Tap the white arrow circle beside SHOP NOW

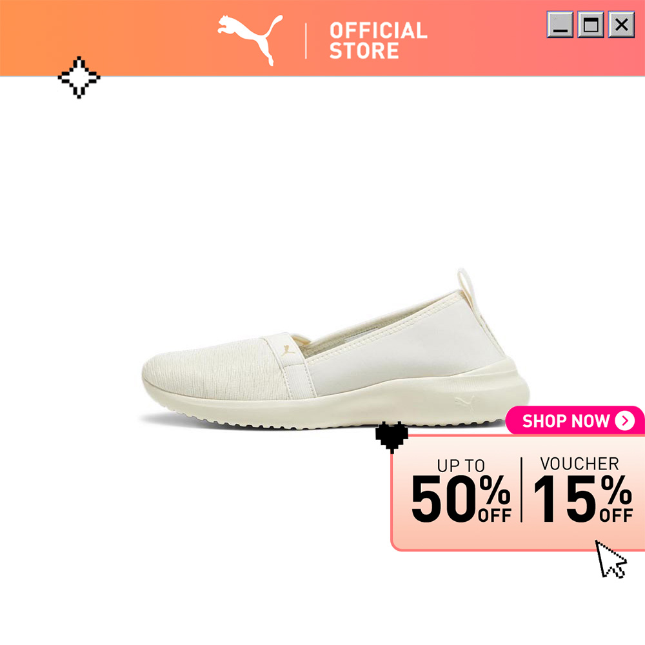point(624,421)
